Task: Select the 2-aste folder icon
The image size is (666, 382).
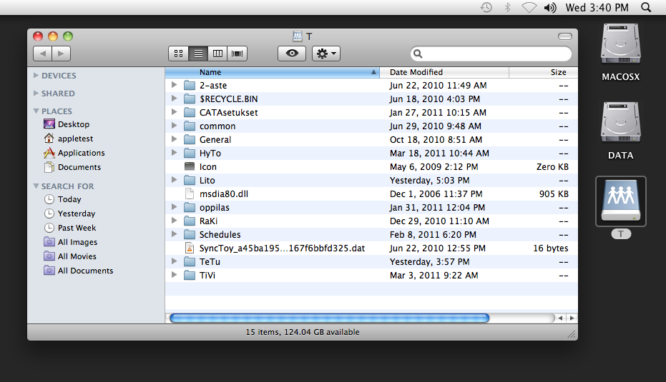Action: coord(190,85)
